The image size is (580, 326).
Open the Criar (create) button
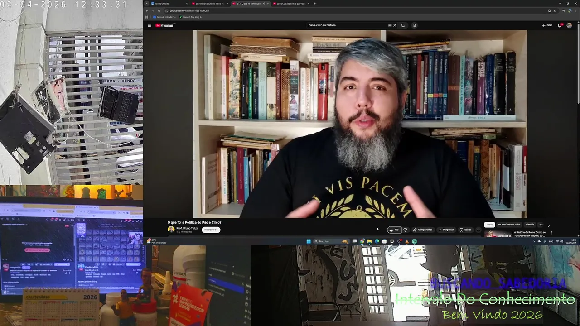[547, 25]
